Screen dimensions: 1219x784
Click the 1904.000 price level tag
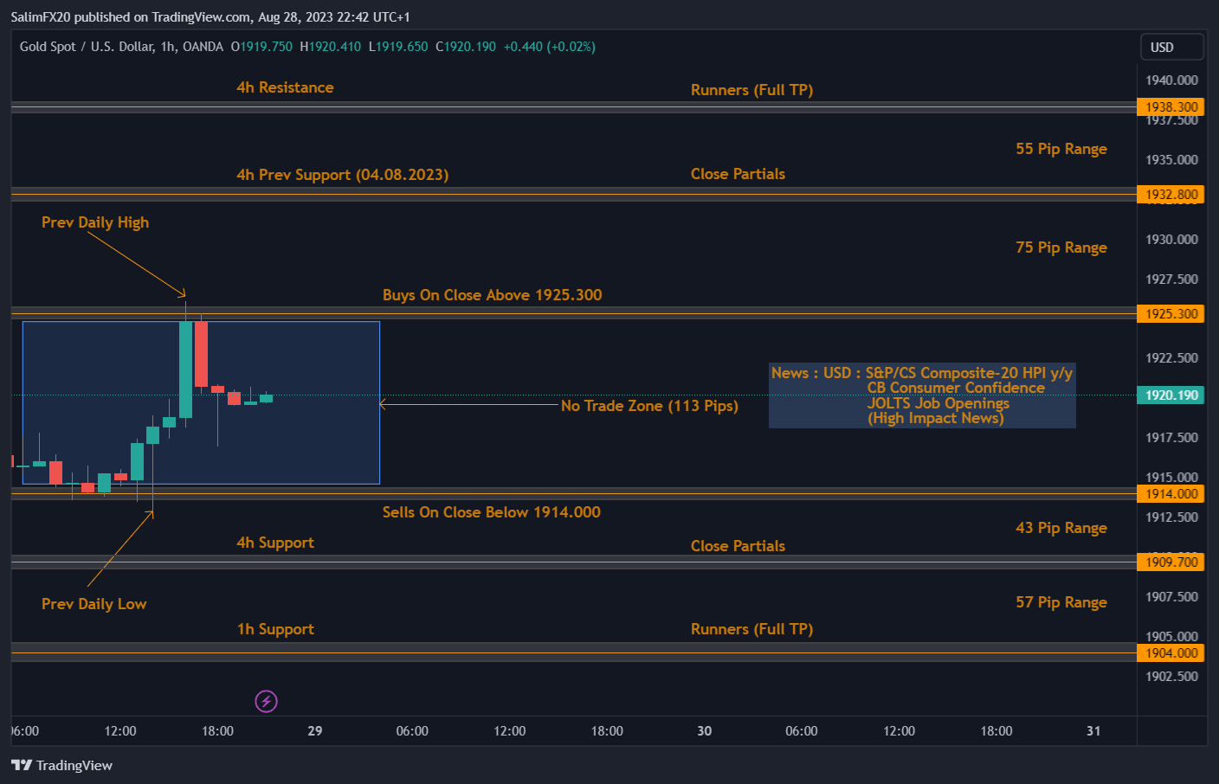[1171, 653]
